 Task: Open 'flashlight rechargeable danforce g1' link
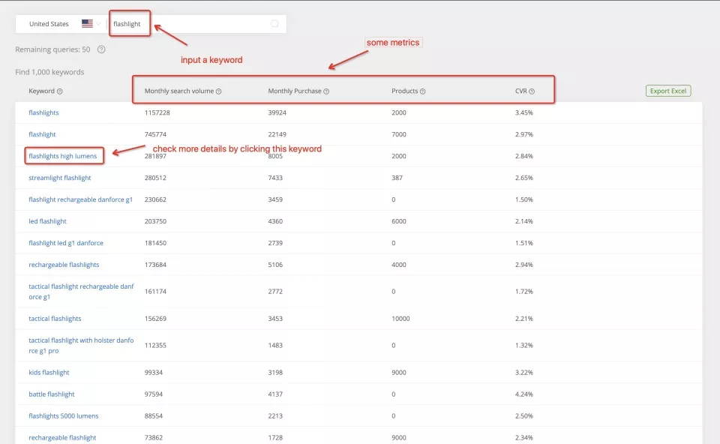[x=81, y=199]
